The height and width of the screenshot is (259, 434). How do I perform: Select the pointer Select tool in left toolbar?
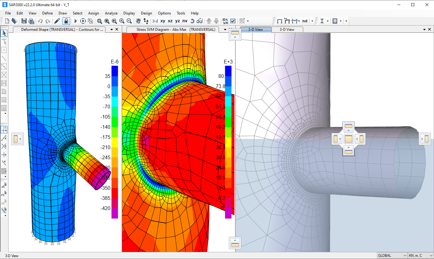click(x=4, y=33)
